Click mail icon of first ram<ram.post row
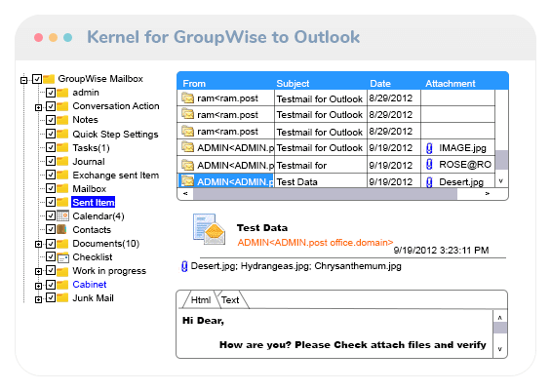The width and height of the screenshot is (551, 391). coord(187,98)
